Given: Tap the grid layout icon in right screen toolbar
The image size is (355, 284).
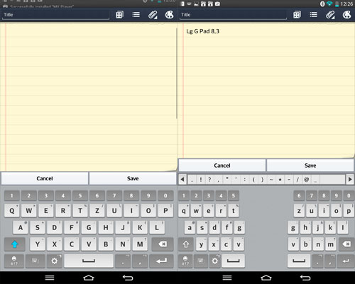Looking at the screenshot, I should (x=297, y=15).
